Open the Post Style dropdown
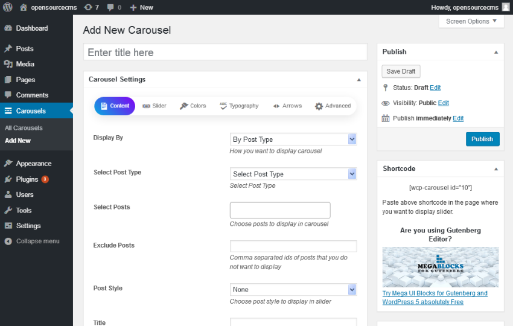Image resolution: width=513 pixels, height=326 pixels. click(293, 289)
